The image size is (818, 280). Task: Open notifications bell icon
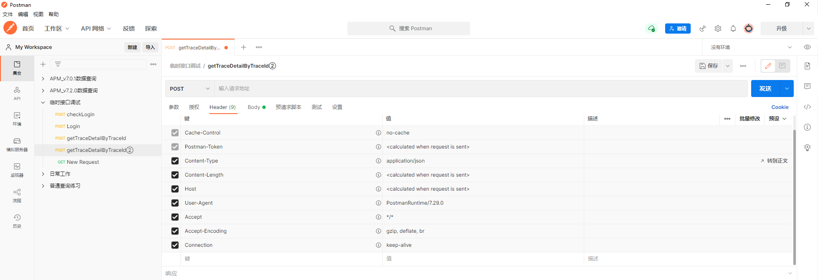(x=733, y=29)
